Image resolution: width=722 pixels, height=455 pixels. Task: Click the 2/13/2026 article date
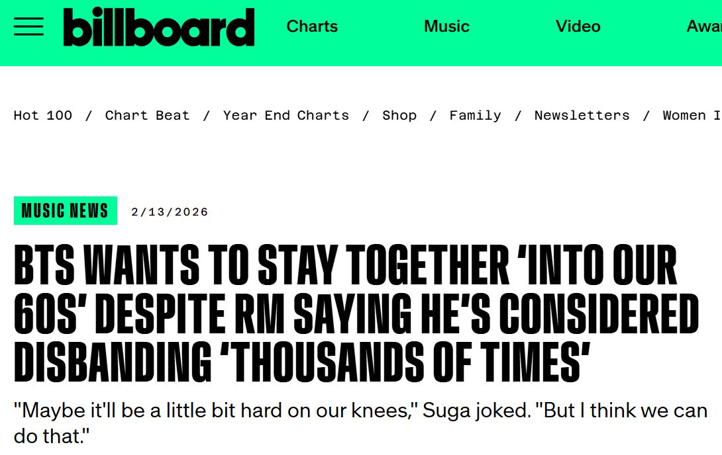point(170,212)
